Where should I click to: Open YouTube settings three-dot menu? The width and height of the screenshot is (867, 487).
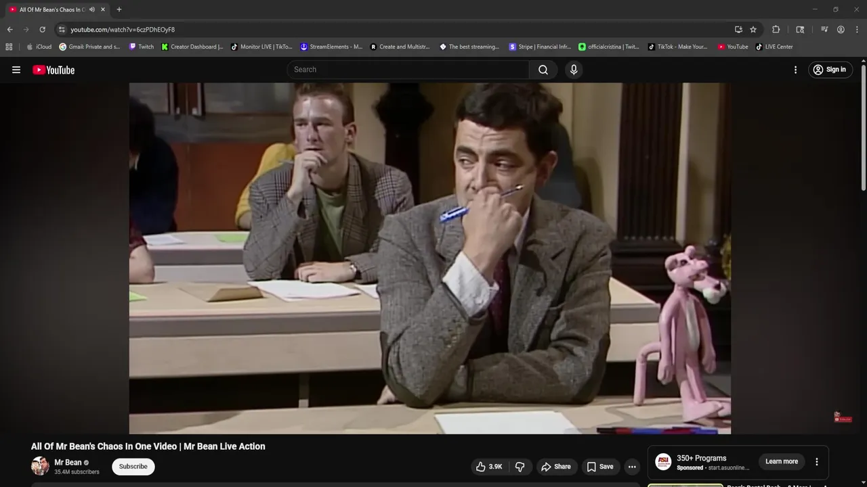click(x=795, y=70)
